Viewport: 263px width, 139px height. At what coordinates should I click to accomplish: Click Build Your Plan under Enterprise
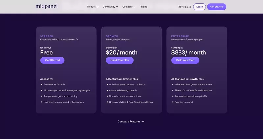pyautogui.click(x=185, y=60)
